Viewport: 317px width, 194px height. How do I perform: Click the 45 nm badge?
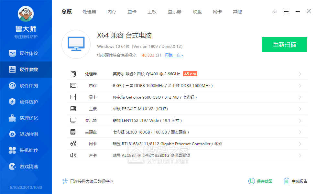[x=190, y=74]
